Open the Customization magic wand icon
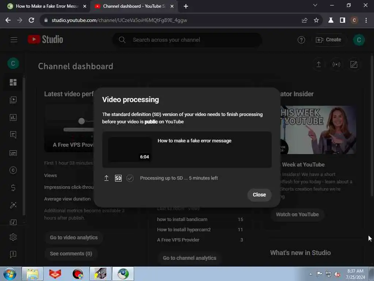Screen dimensions: 374x281 pos(13,205)
